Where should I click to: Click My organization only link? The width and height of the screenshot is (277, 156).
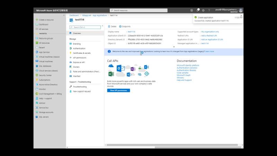pyautogui.click(x=210, y=32)
